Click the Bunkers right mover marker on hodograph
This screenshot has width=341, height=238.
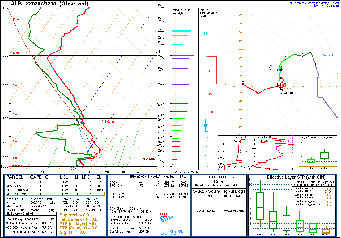(281, 89)
